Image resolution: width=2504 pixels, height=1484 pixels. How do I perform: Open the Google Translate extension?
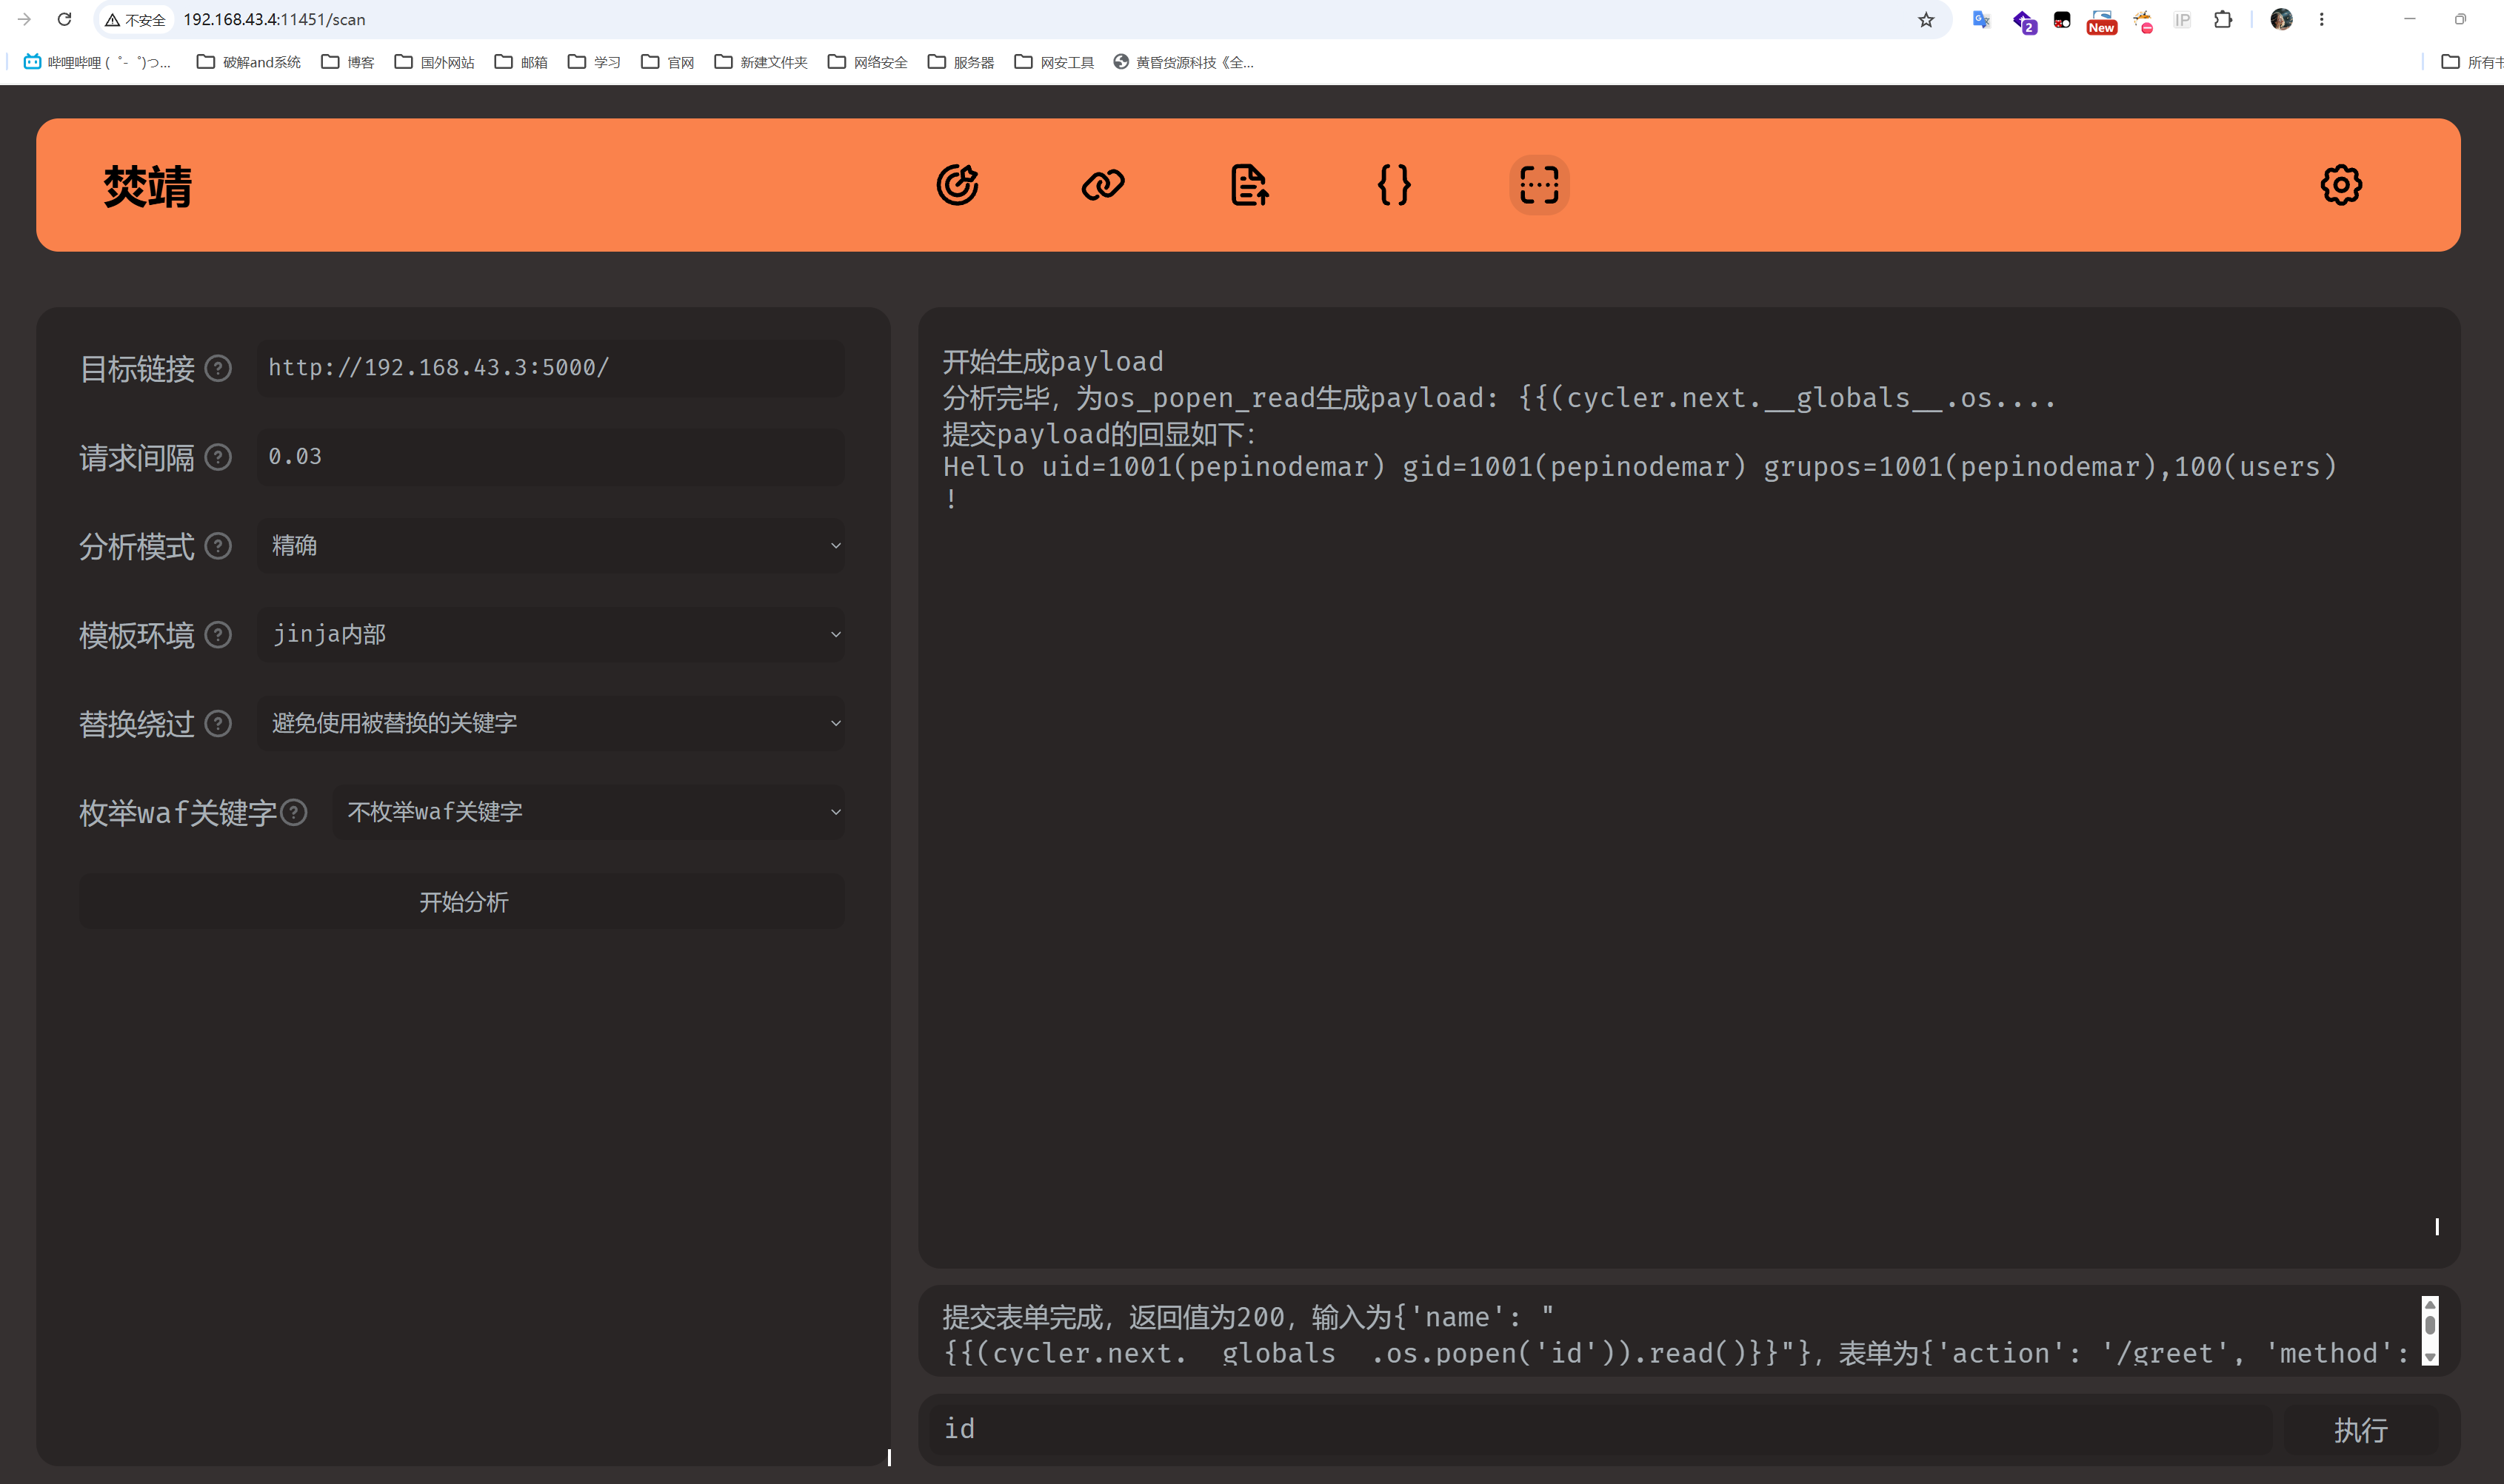click(1981, 20)
